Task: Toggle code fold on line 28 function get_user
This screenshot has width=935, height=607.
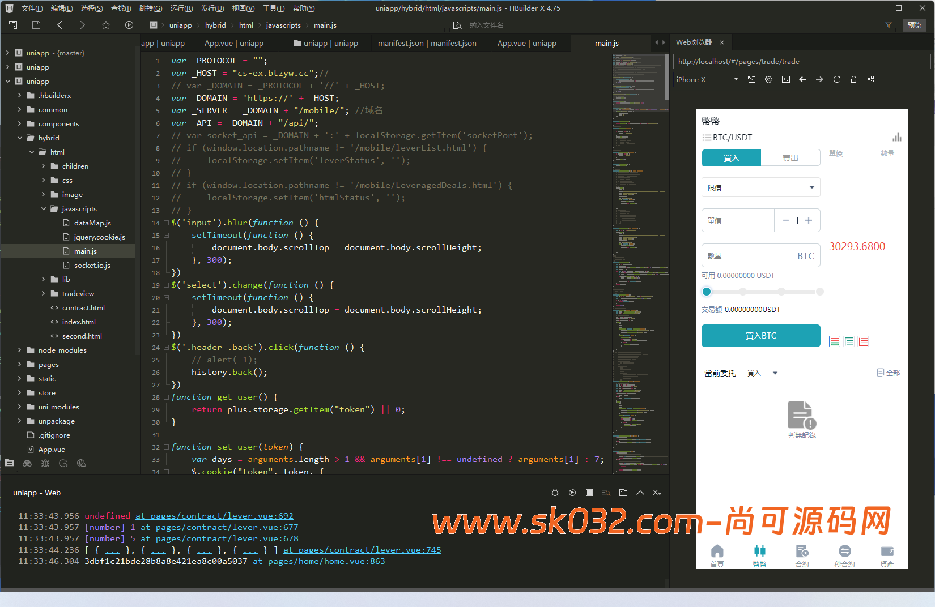Action: click(x=166, y=397)
